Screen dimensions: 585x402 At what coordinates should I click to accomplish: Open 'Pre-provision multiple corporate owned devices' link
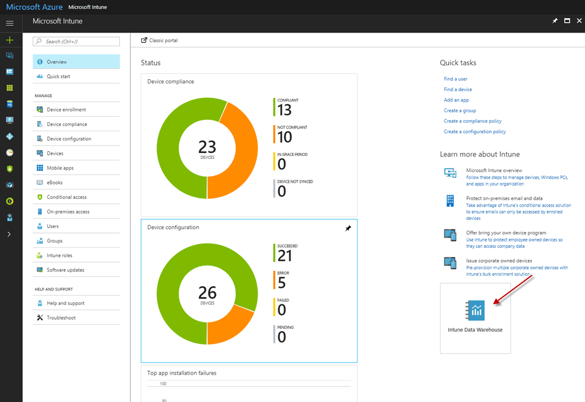coord(516,271)
